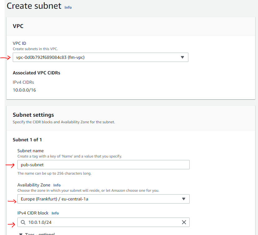Click the Subnet settings section heading
This screenshot has width=258, height=235.
[33, 115]
